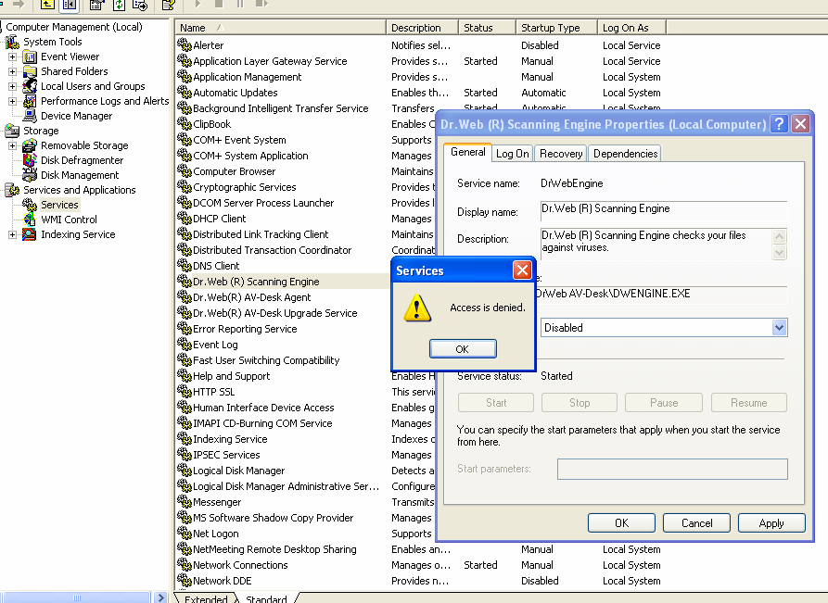Click OK in the Access is denied dialog
The width and height of the screenshot is (828, 603).
click(463, 348)
